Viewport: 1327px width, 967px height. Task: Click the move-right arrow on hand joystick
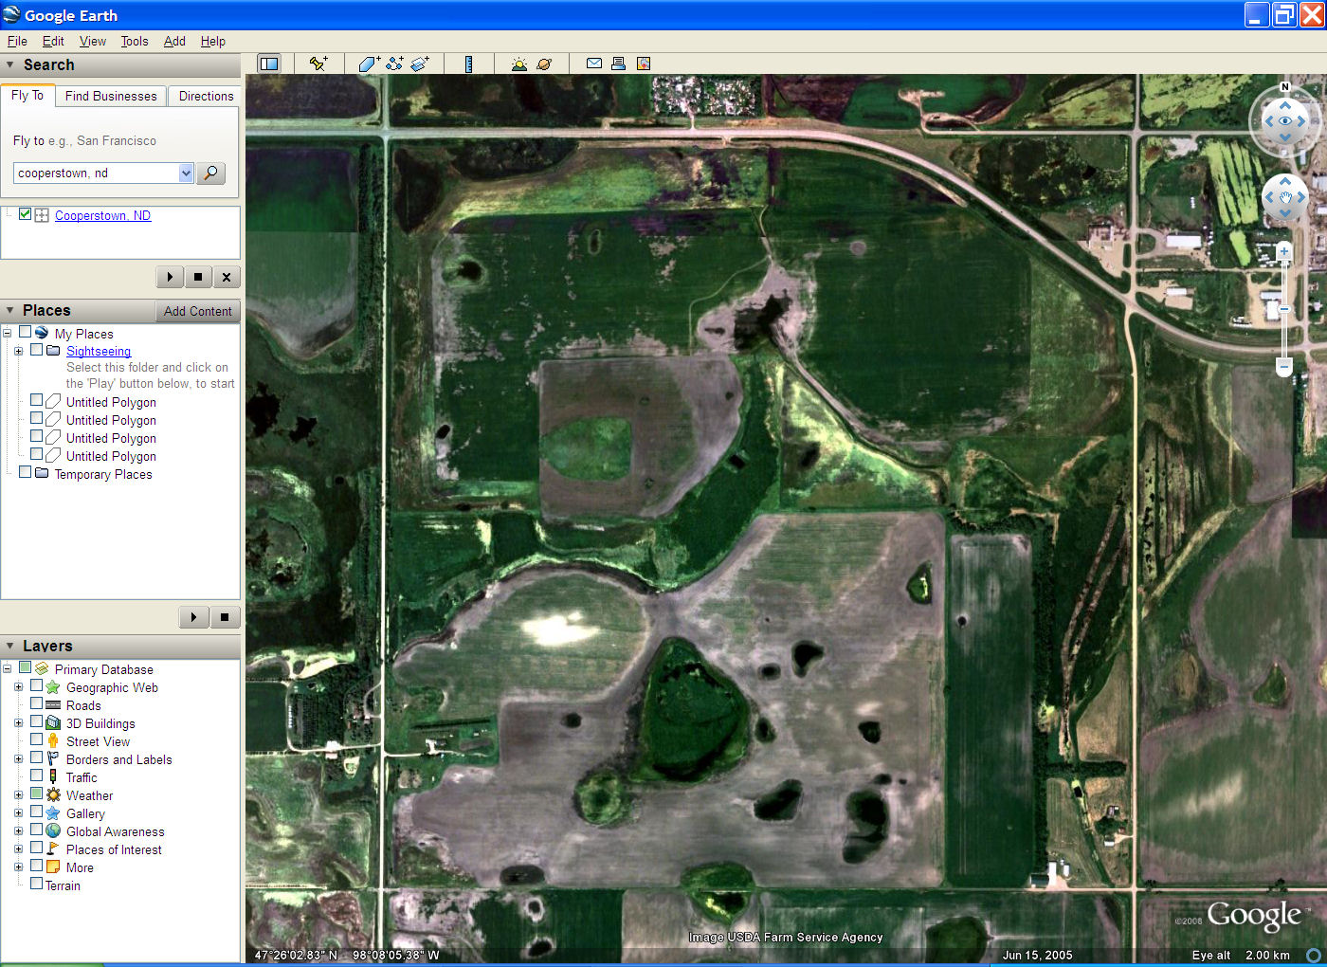point(1302,197)
